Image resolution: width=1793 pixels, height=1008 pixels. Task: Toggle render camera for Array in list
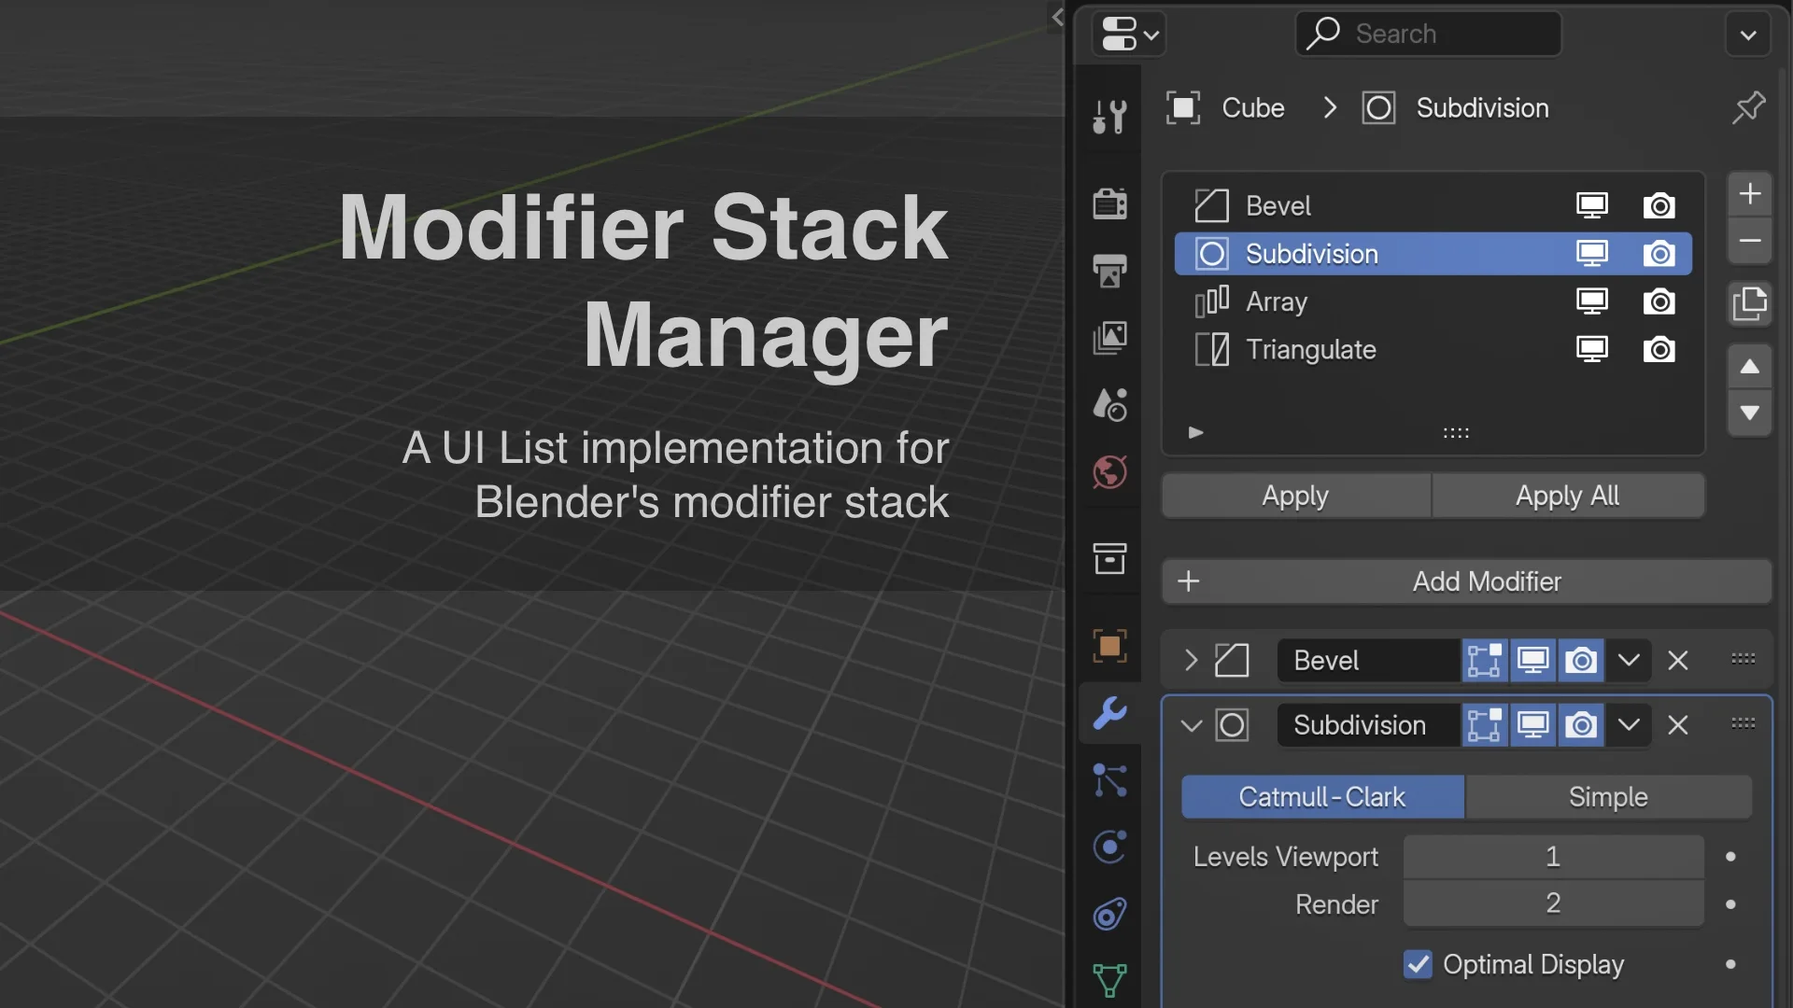pyautogui.click(x=1659, y=301)
